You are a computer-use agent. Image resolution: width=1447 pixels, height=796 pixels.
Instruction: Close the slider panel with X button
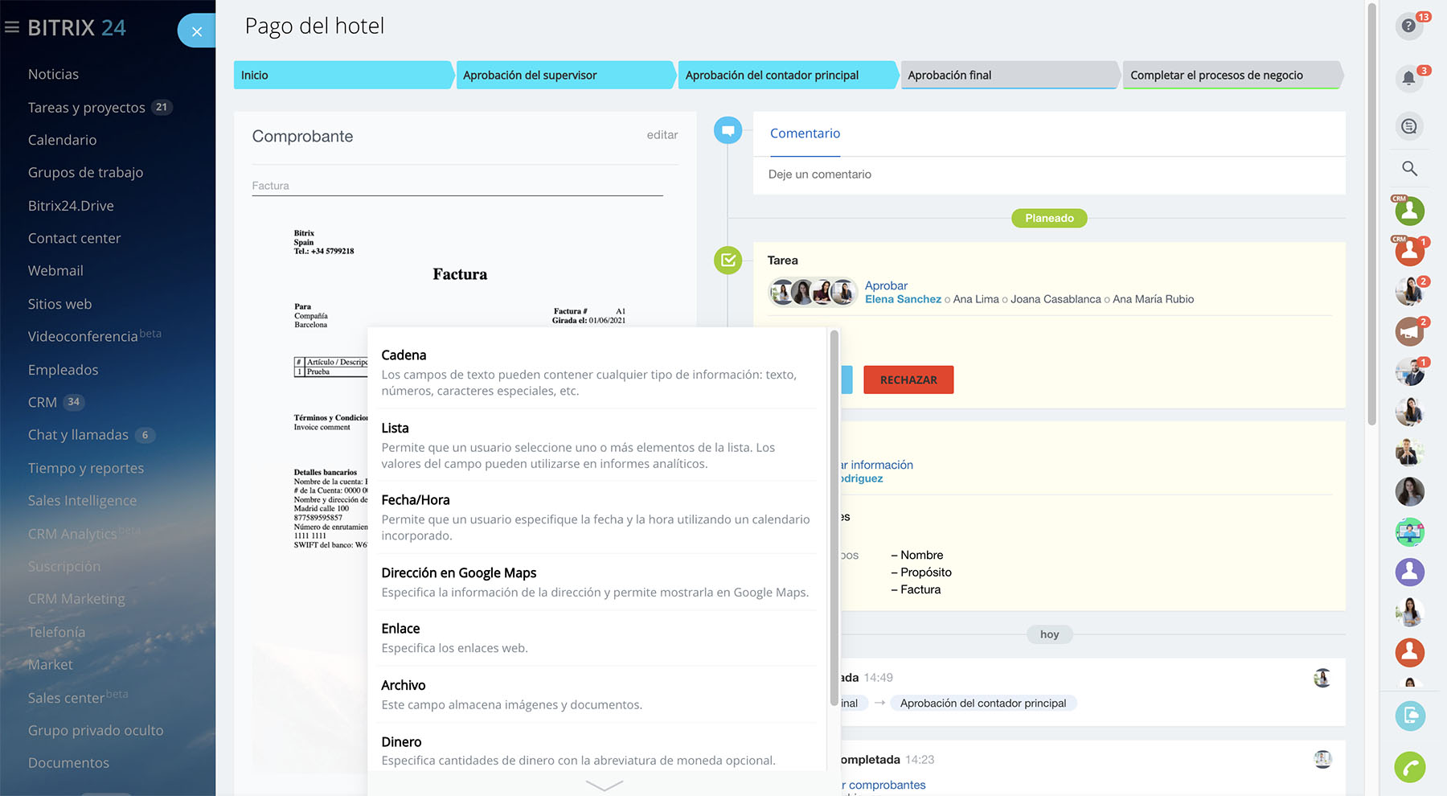coord(197,31)
